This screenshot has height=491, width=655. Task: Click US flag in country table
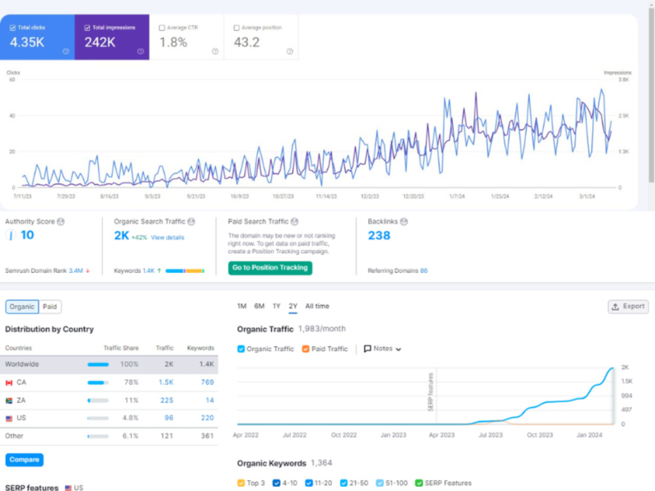pos(9,418)
